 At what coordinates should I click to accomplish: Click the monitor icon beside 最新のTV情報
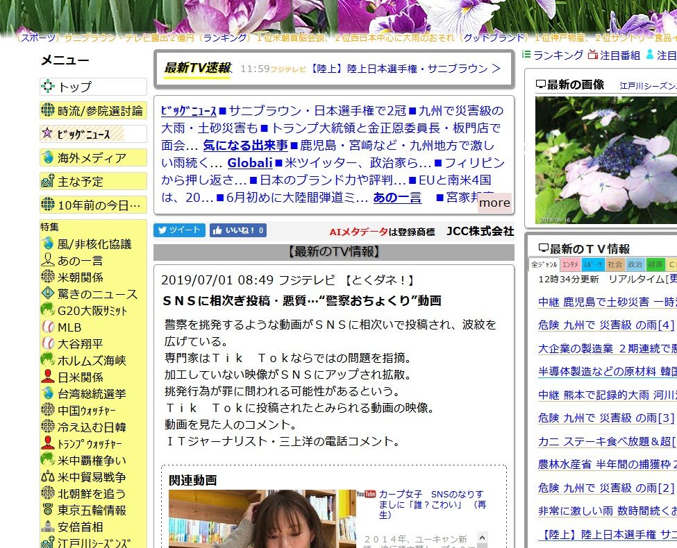(543, 248)
